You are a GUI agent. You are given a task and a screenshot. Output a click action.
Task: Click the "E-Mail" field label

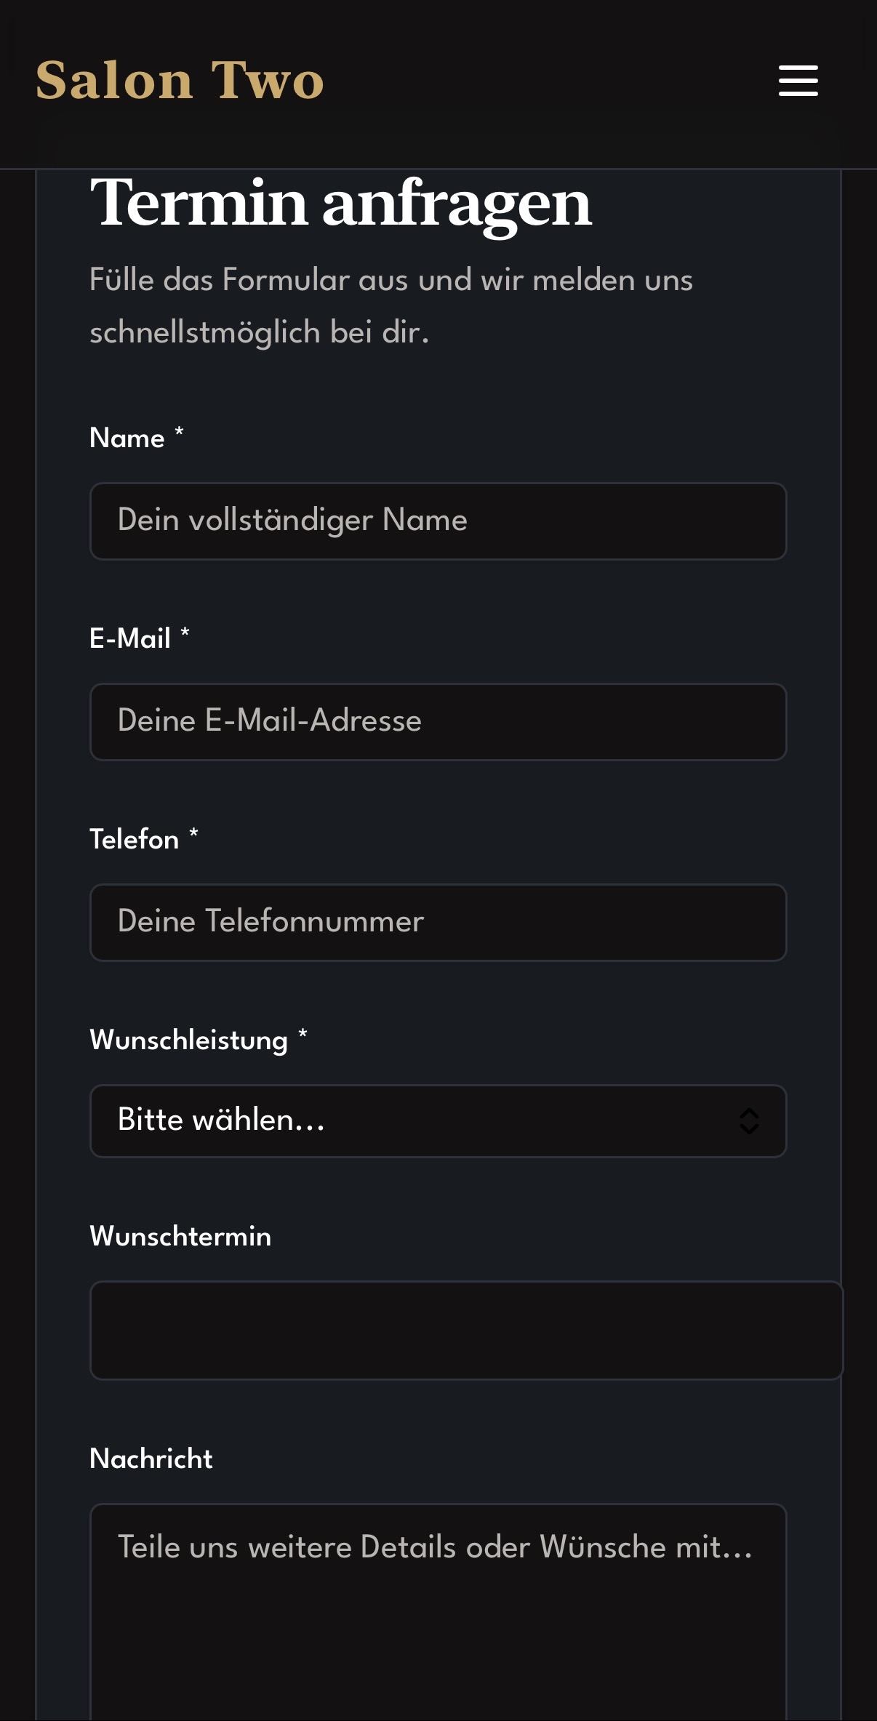[x=130, y=639]
